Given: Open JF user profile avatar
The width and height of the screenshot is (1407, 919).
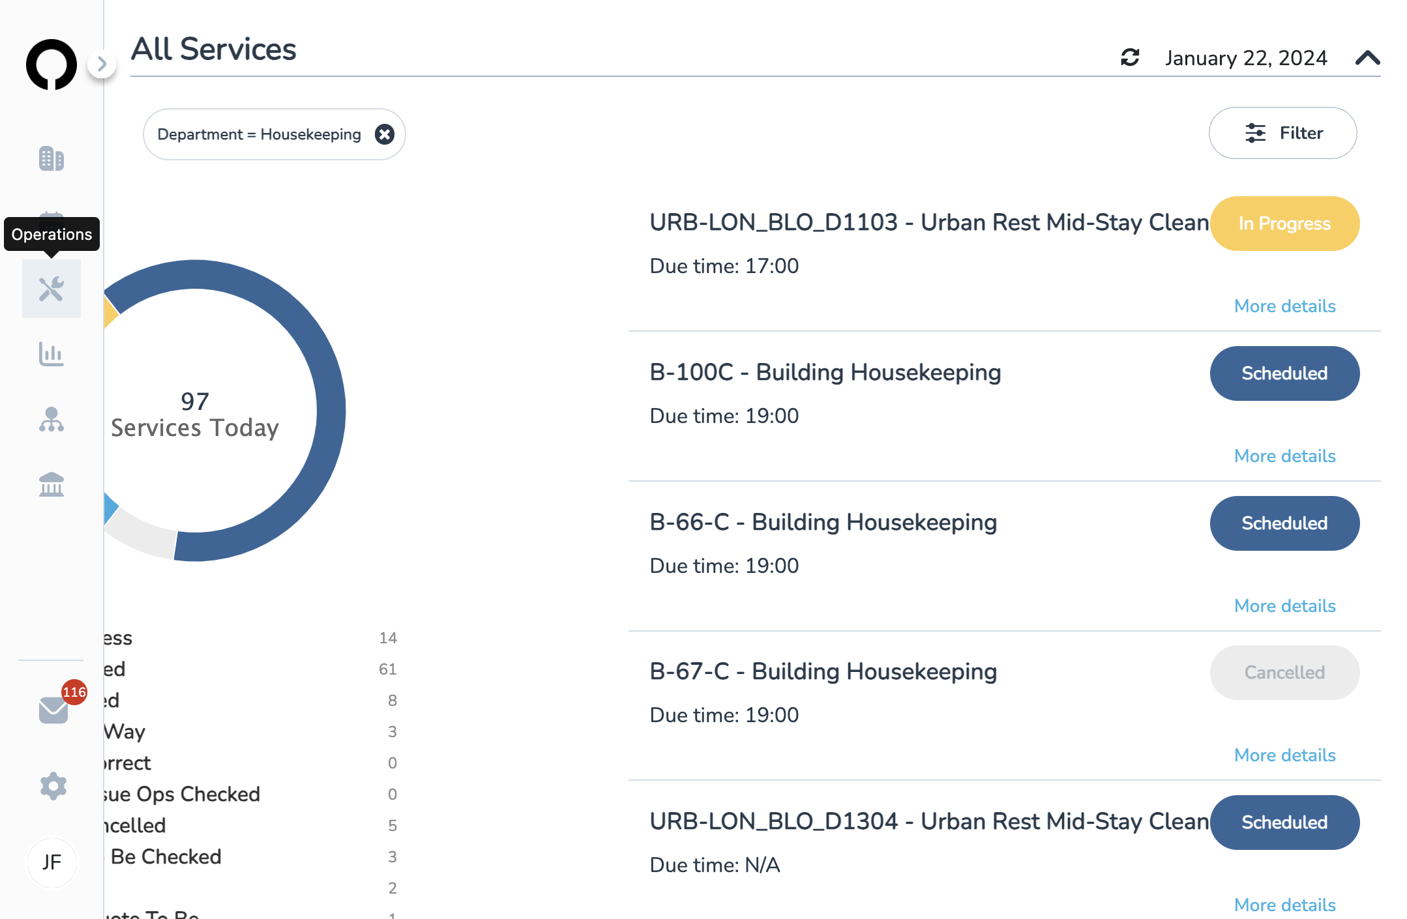Looking at the screenshot, I should point(52,862).
